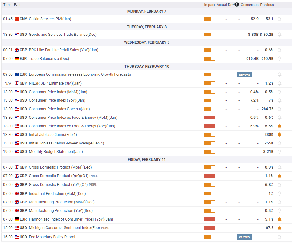
Task: Click German flag on Harmonized Index row
Action: pyautogui.click(x=17, y=219)
